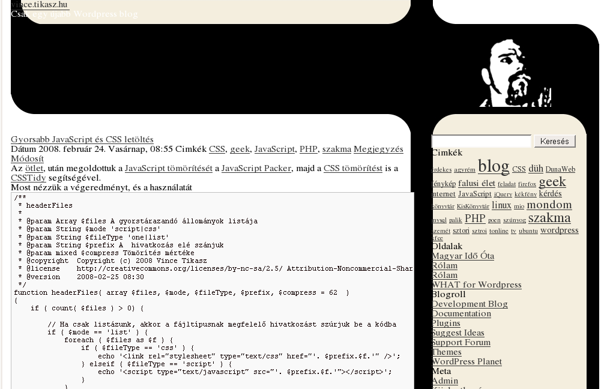Click the Megjegyzés comment link

coord(378,149)
